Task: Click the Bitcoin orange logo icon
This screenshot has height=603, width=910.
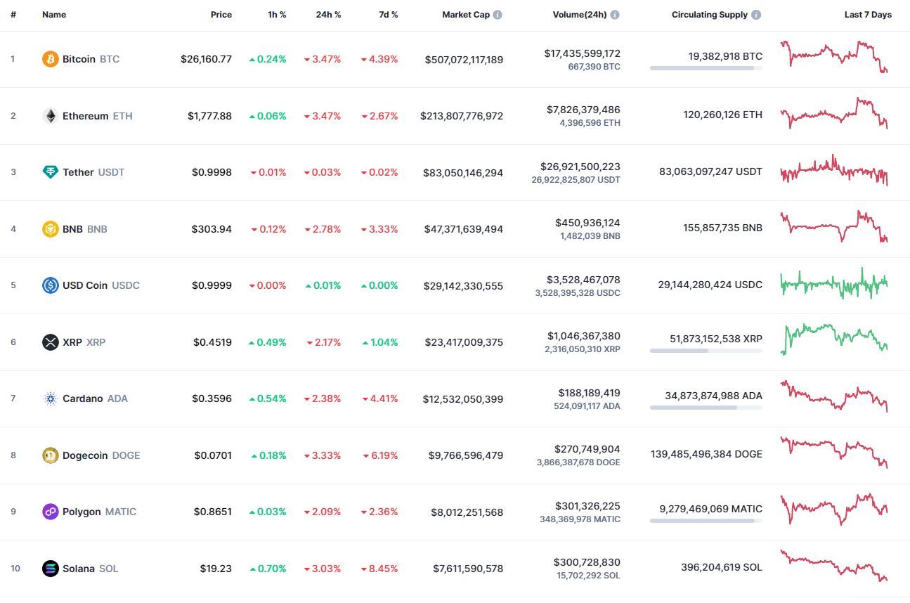Action: pos(50,59)
